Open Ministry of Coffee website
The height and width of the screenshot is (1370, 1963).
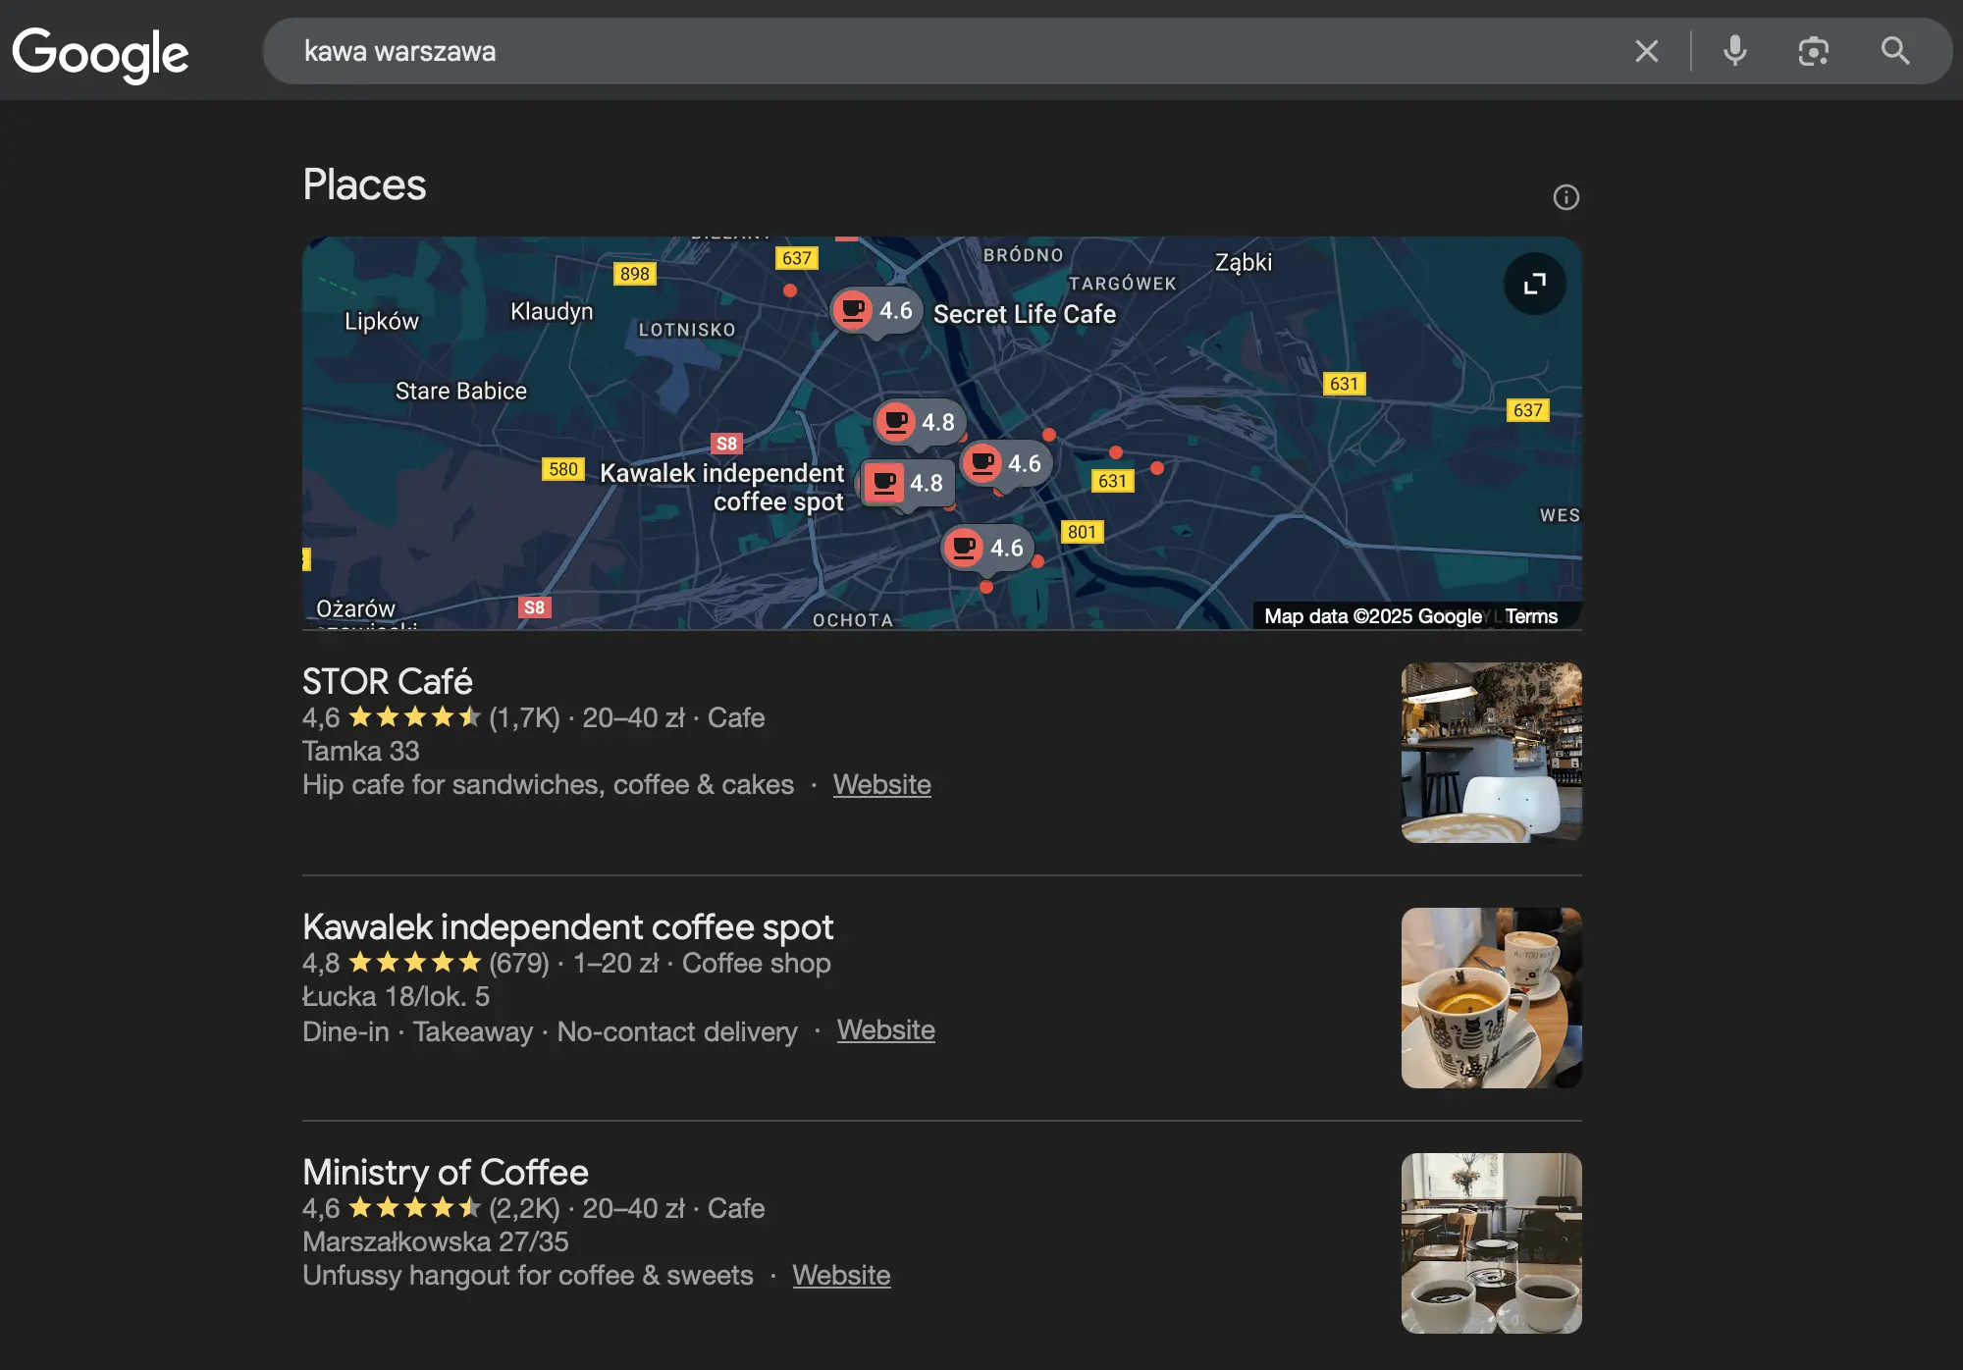coord(840,1275)
